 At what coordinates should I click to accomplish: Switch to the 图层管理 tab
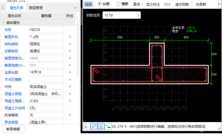click(36, 8)
